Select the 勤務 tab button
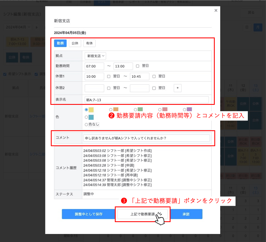 pyautogui.click(x=60, y=43)
